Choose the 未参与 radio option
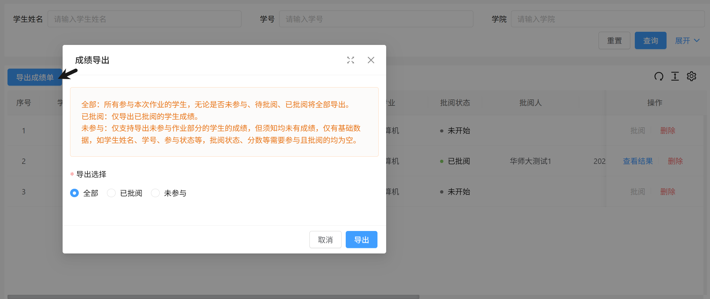 point(155,193)
